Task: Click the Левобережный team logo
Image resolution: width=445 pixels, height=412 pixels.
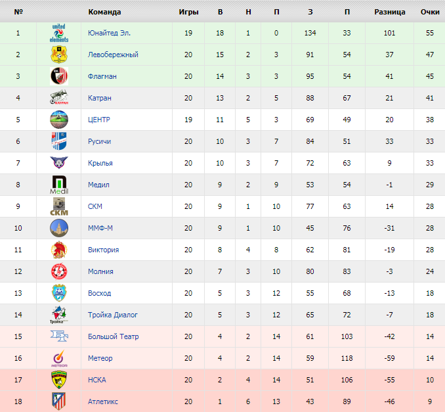Action: coord(59,55)
